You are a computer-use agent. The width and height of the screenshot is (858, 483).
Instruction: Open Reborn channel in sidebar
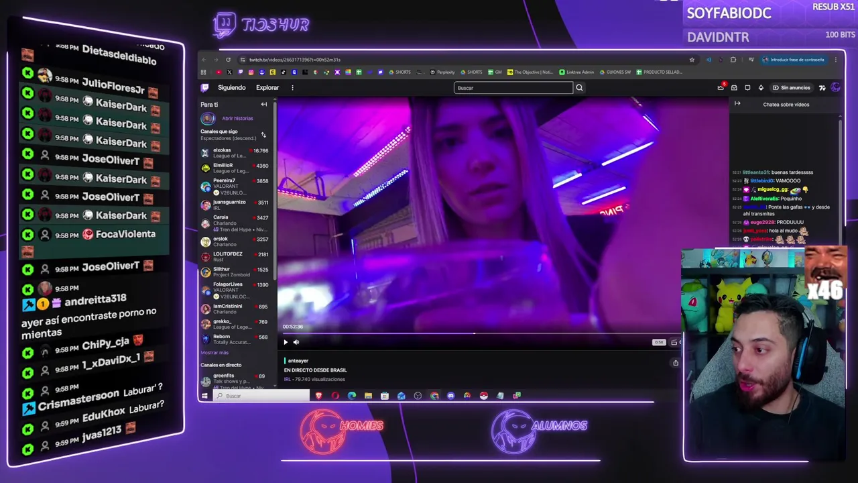pos(235,339)
